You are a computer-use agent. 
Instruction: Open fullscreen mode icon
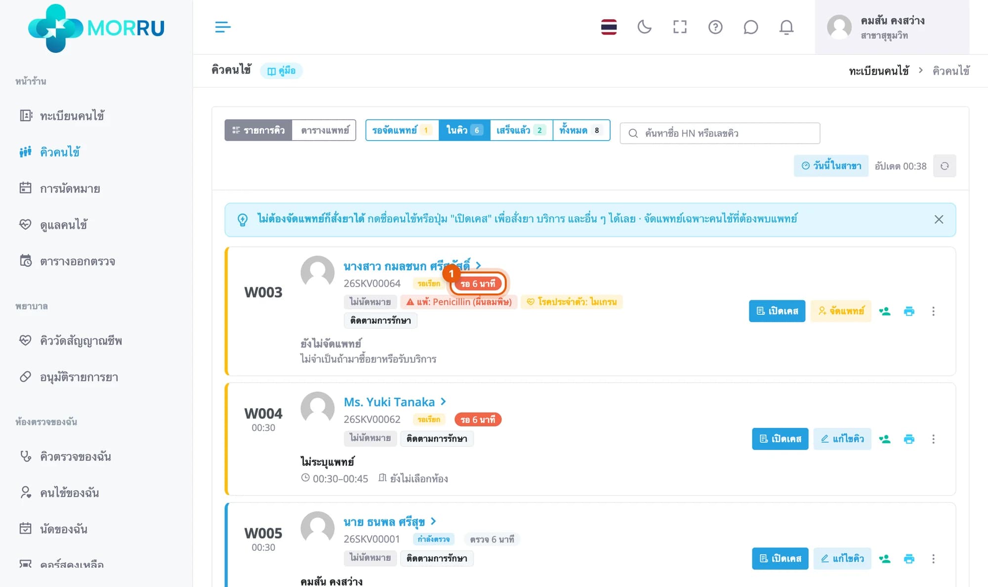[x=680, y=27]
